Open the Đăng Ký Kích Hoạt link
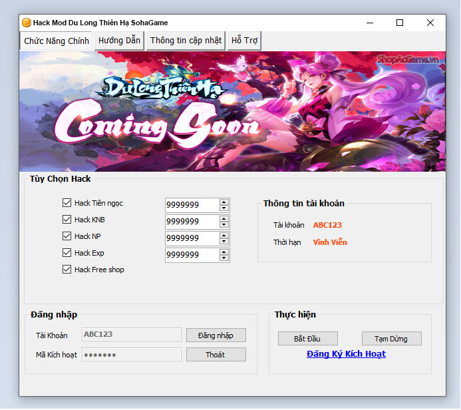461x410 pixels. click(x=346, y=354)
